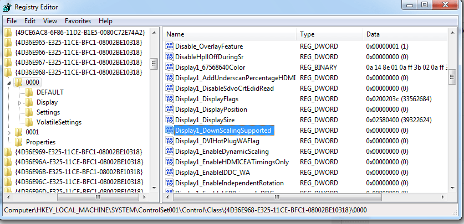Click the tree pane horizontal scrollbar thumb

pos(98,197)
